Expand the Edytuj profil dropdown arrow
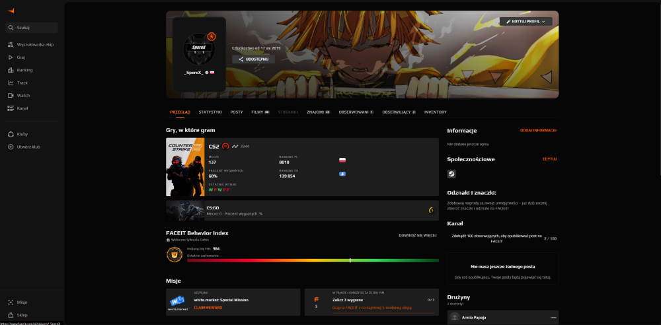 click(543, 21)
